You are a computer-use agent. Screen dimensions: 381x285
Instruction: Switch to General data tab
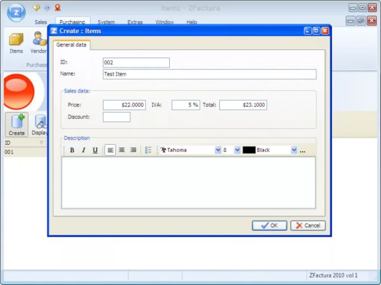coord(71,45)
